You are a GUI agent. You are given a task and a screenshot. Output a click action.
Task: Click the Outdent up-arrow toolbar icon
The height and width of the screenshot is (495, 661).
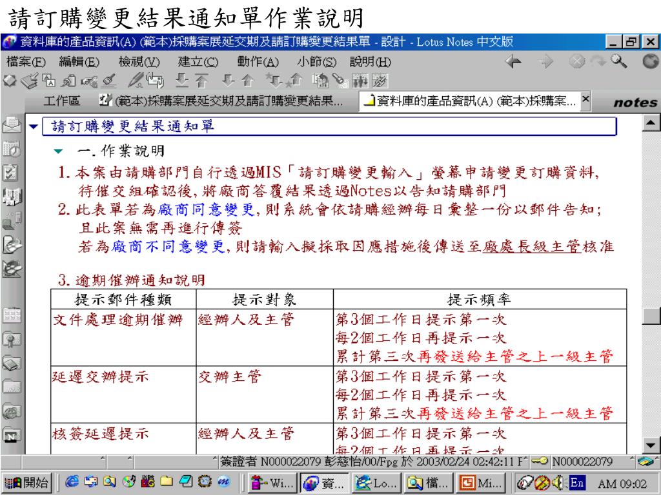coord(201,80)
